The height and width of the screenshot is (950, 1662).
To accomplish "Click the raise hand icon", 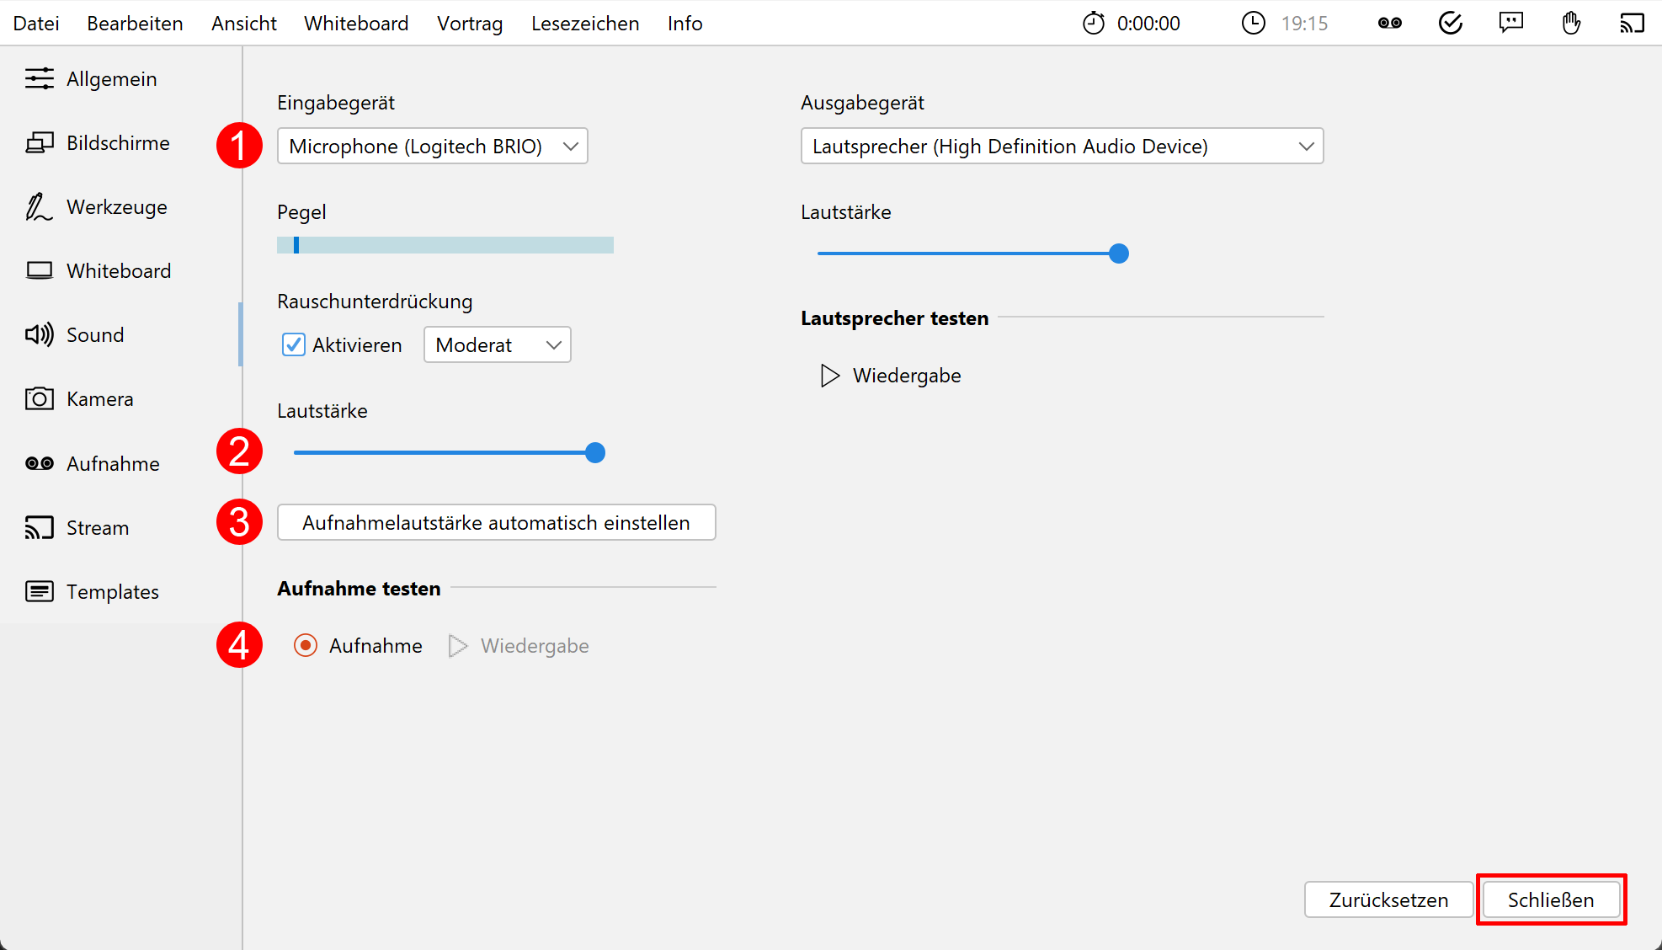I will [x=1571, y=23].
